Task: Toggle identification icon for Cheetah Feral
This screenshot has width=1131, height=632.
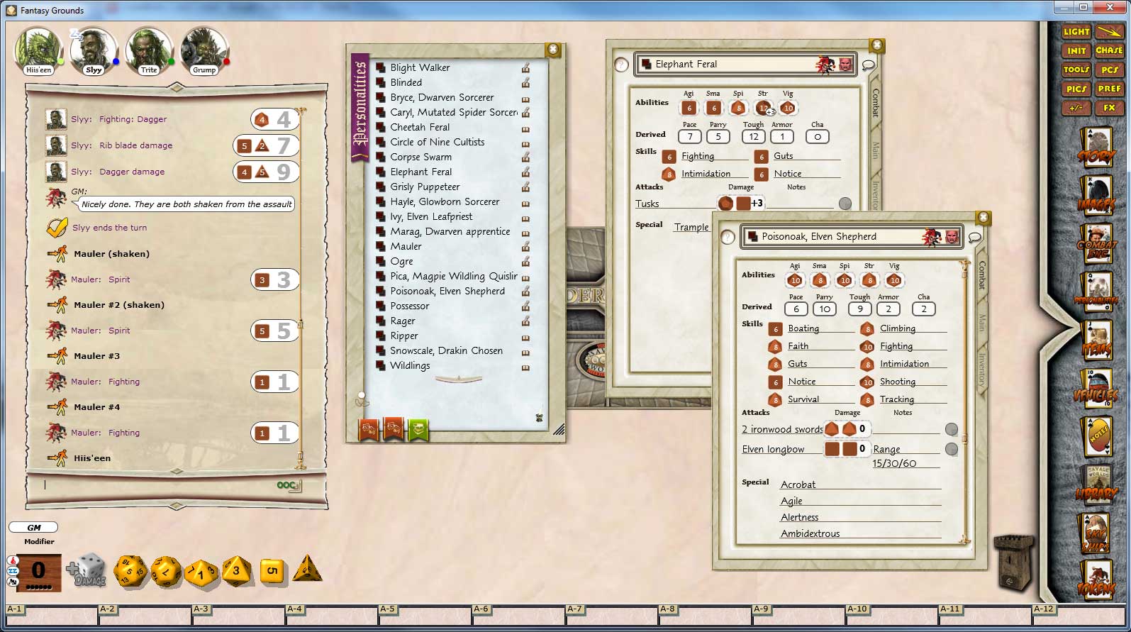Action: (525, 128)
